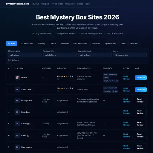Open Guides in the top navigation
Viewport: 153px width, 153px height.
80,4
